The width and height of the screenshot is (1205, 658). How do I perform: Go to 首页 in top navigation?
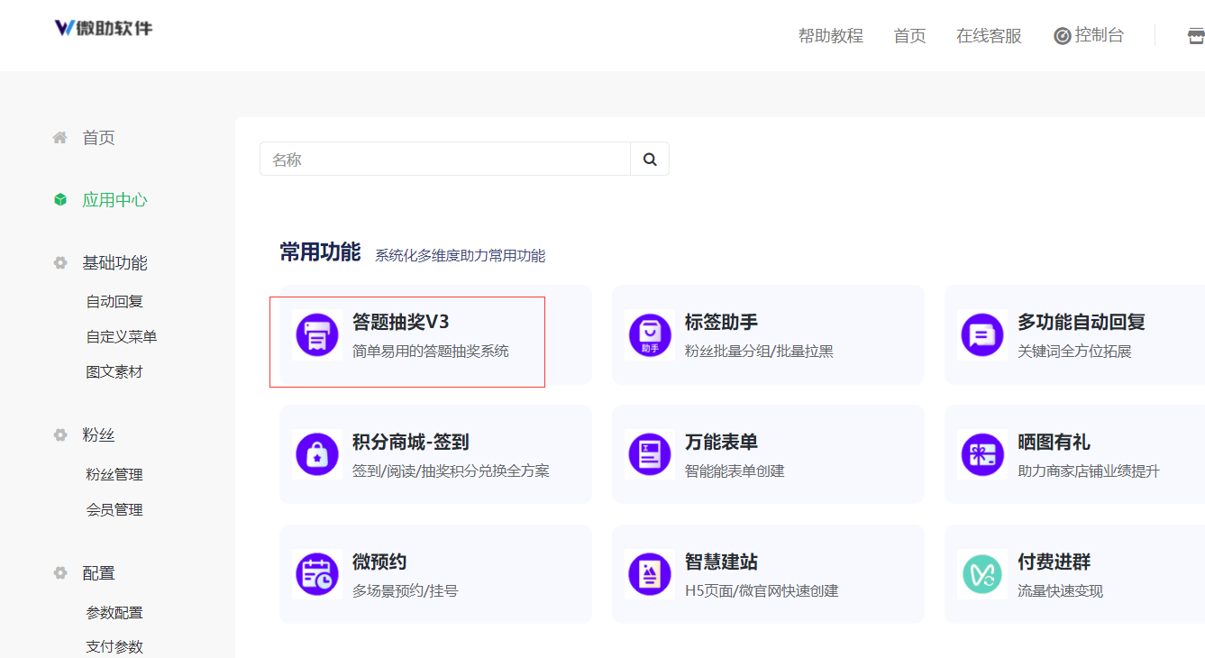(x=910, y=36)
